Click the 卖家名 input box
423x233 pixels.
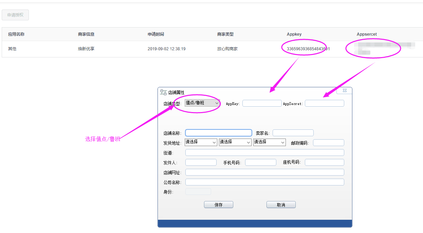pos(293,132)
